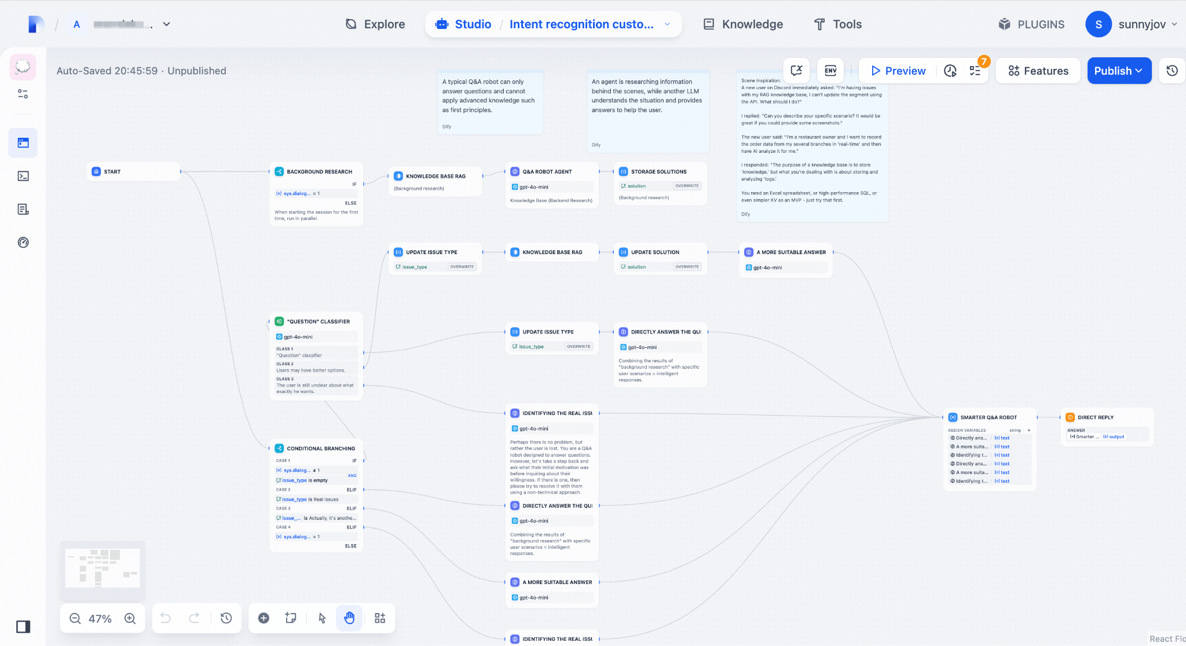Image resolution: width=1186 pixels, height=646 pixels.
Task: Click the zoom out magnifier icon
Action: (x=75, y=618)
